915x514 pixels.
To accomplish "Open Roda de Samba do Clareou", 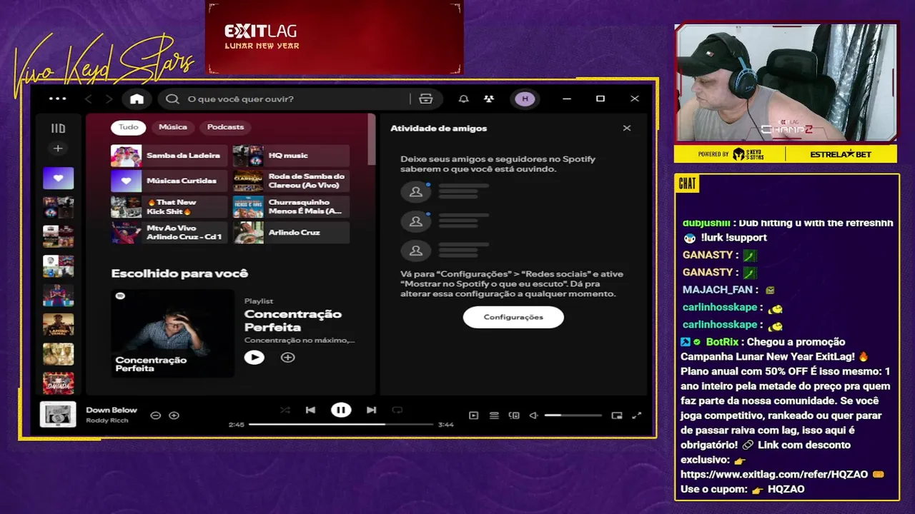I will tap(291, 181).
